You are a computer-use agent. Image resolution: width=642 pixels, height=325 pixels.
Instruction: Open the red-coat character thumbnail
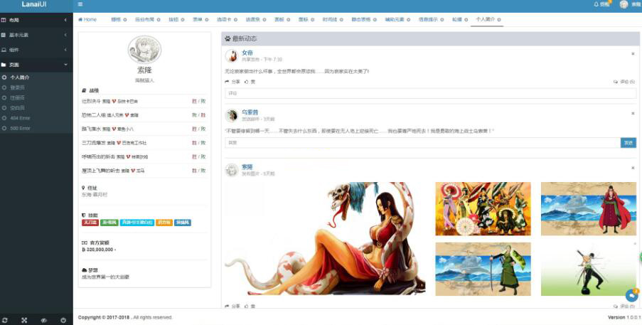click(589, 209)
